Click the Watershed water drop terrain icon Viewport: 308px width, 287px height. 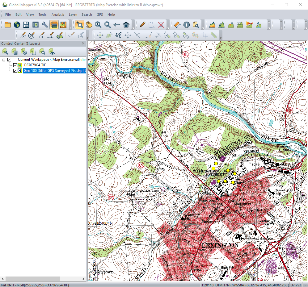point(259,25)
